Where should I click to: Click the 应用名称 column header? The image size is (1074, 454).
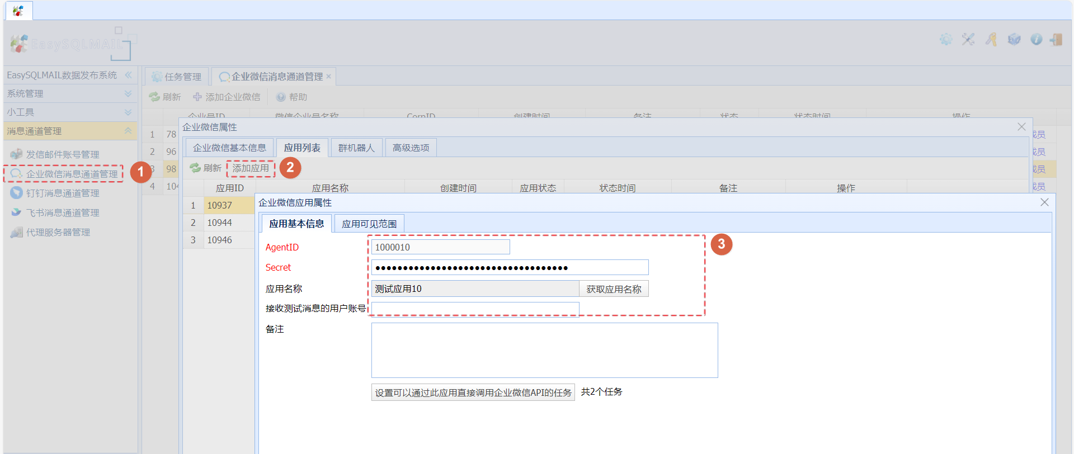point(330,188)
